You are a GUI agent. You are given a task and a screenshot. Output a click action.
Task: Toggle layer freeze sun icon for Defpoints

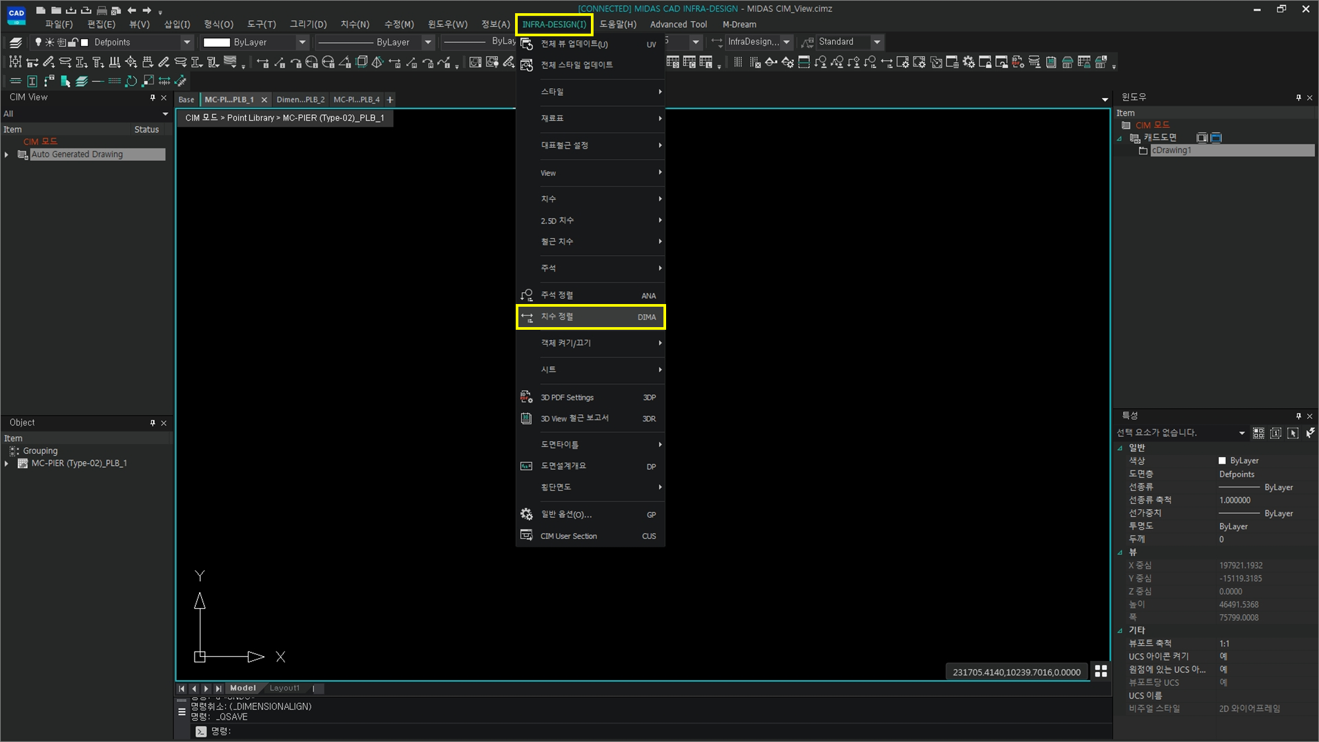click(x=49, y=42)
